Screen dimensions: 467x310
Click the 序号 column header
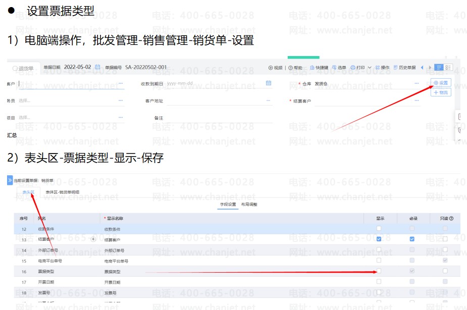pyautogui.click(x=24, y=218)
